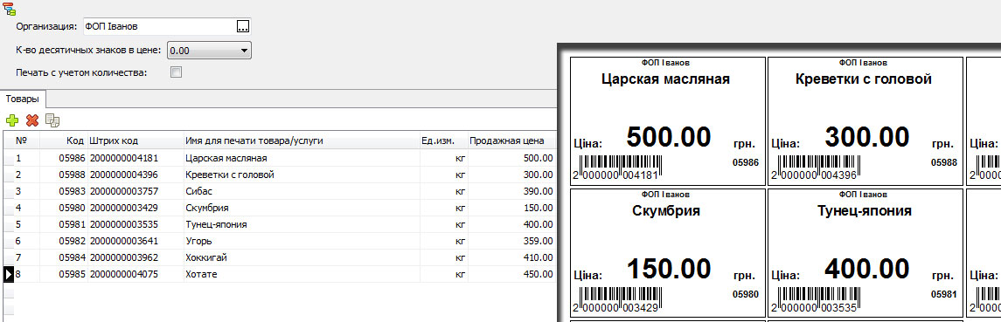The width and height of the screenshot is (1001, 322).
Task: Delete the selected row with red X icon
Action: pos(32,120)
